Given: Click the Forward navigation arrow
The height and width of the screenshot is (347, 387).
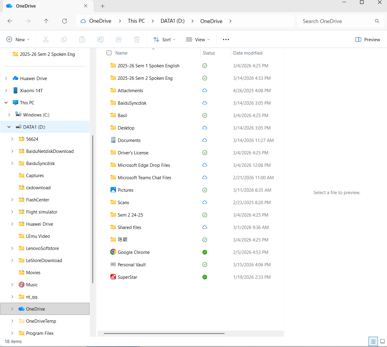Looking at the screenshot, I should [28, 21].
